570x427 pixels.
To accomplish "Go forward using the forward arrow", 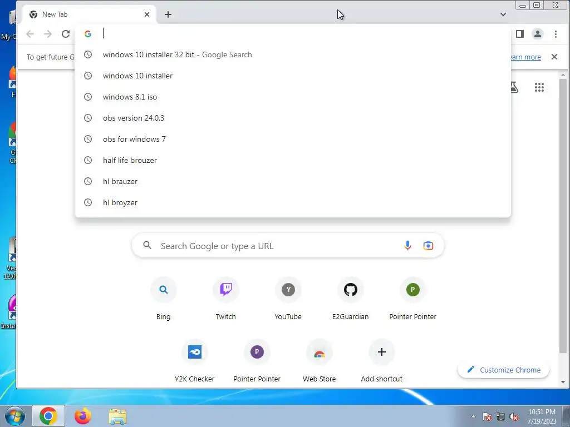I will pos(48,34).
